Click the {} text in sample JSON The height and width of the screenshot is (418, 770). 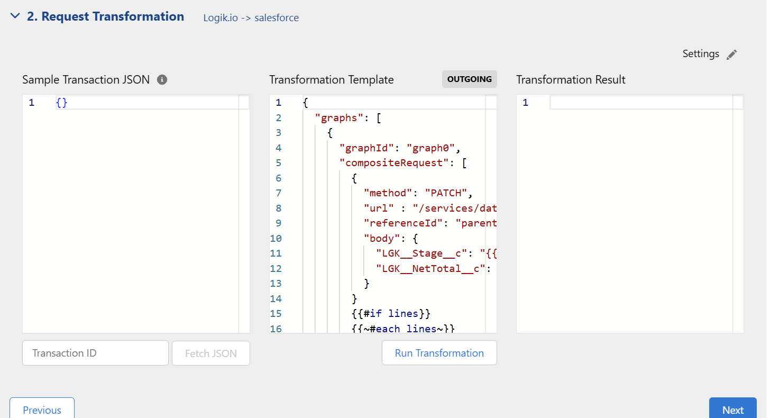pos(62,103)
